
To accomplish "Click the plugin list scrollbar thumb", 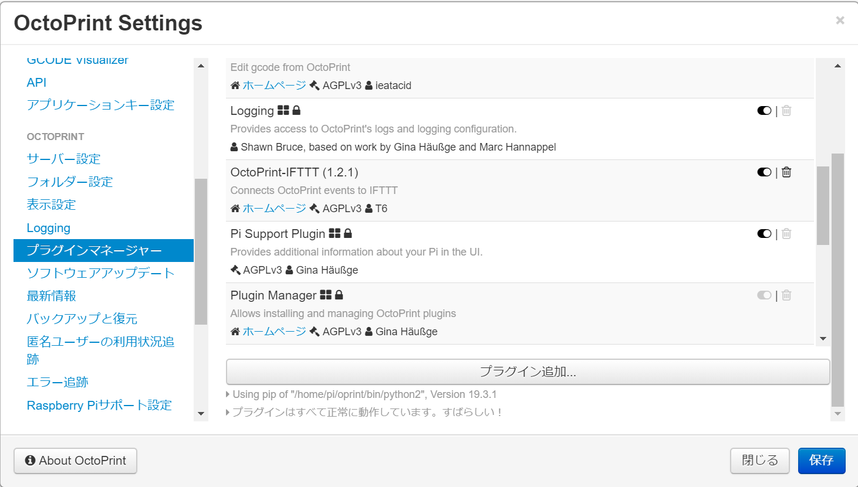I will 823,205.
